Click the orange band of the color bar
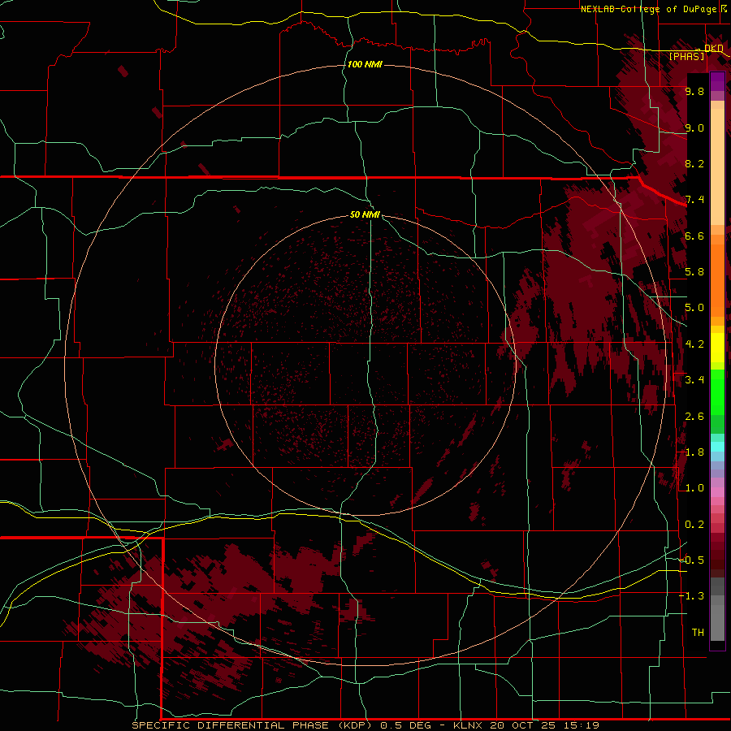The height and width of the screenshot is (731, 731). tap(717, 276)
